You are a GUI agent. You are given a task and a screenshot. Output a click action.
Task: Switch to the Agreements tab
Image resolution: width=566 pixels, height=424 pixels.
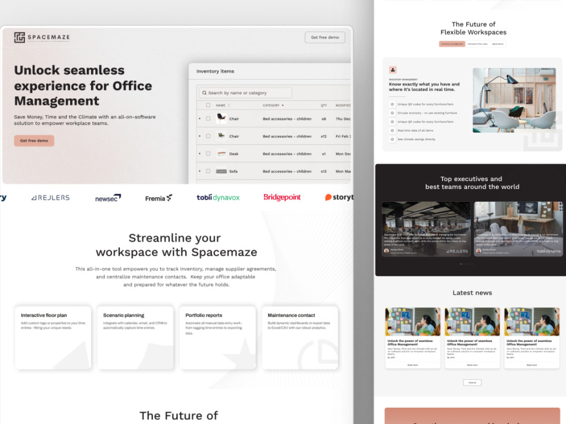point(498,44)
